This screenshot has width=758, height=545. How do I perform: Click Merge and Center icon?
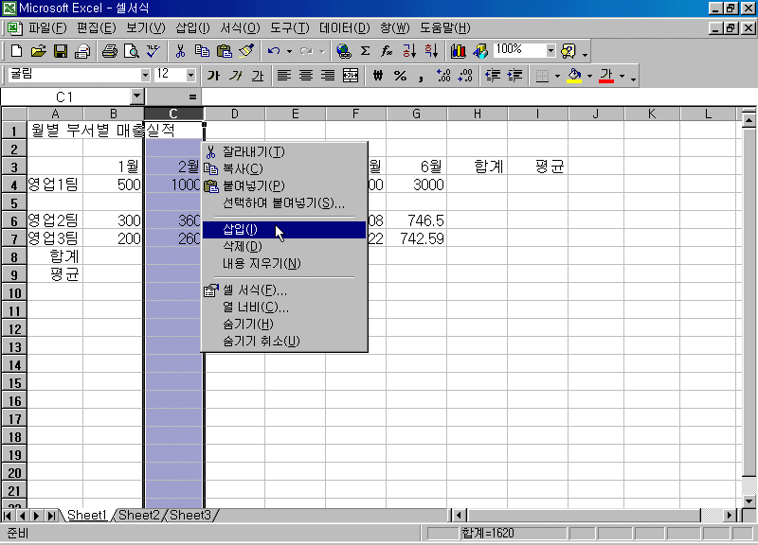pos(351,76)
